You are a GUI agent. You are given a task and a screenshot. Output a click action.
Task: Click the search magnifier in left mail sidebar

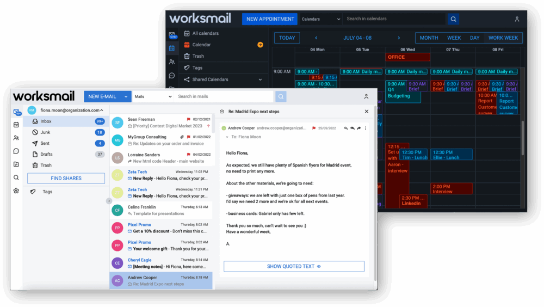click(16, 177)
